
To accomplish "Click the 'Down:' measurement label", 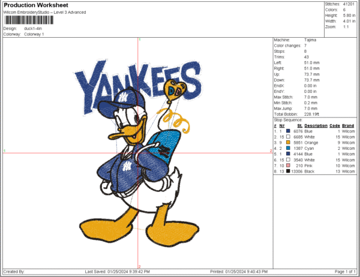I will point(279,80).
